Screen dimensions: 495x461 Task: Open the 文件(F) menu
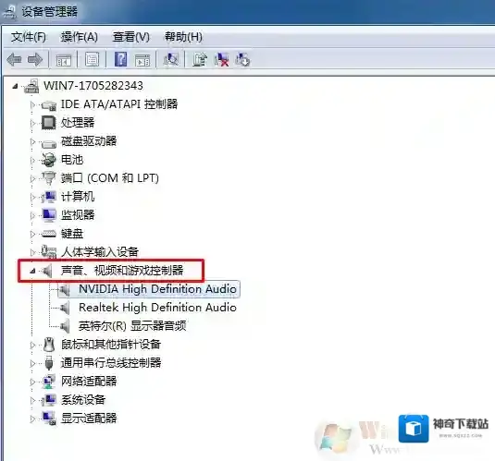click(29, 37)
